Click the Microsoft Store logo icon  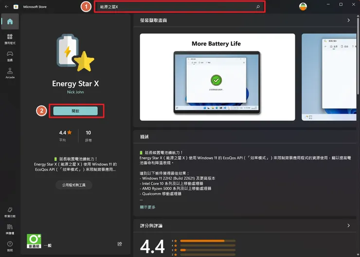(x=16, y=7)
